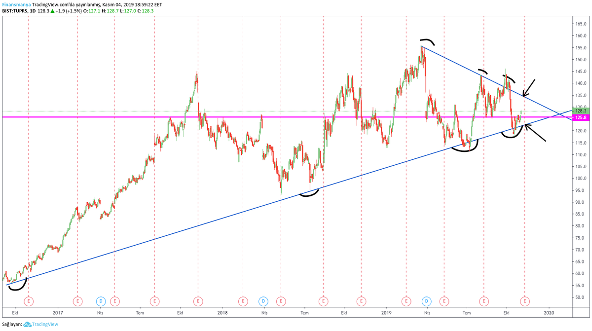Click the E marker right after 2017 dividend marker
592x331 pixels.
114,300
